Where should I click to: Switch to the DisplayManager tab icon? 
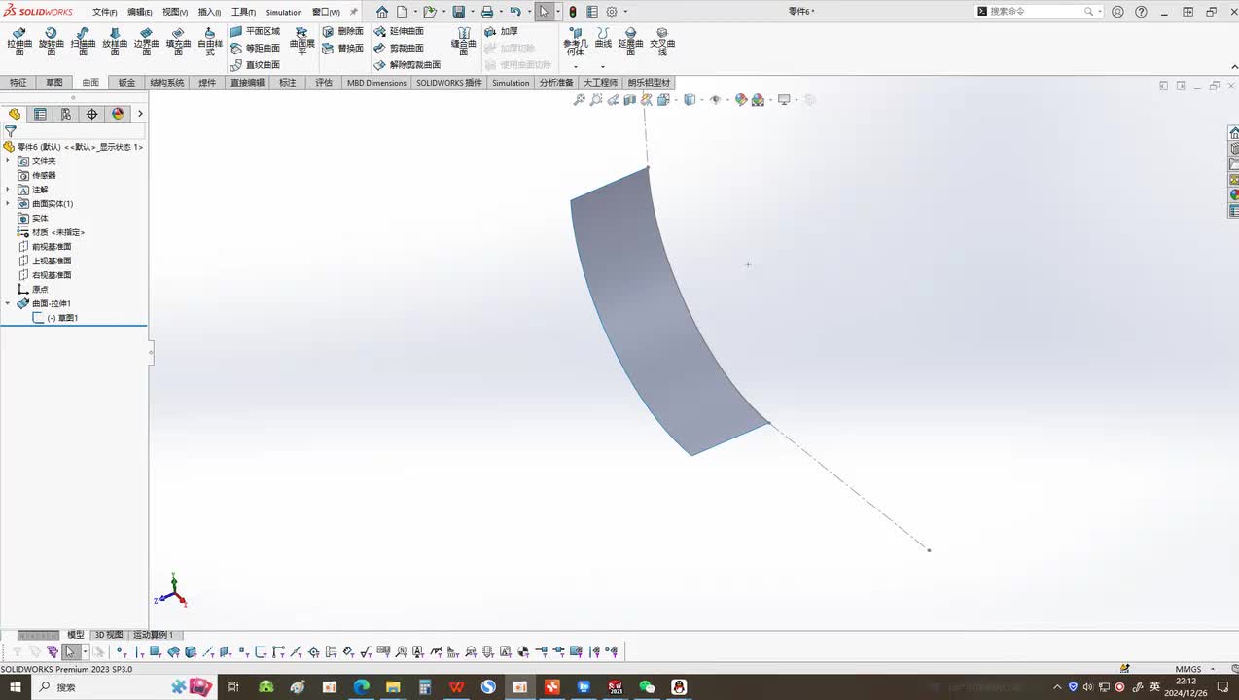click(x=118, y=114)
